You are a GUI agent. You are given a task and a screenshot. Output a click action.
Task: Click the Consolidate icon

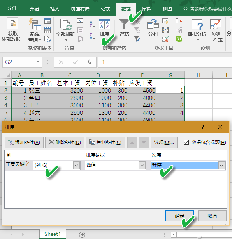coord(179,21)
